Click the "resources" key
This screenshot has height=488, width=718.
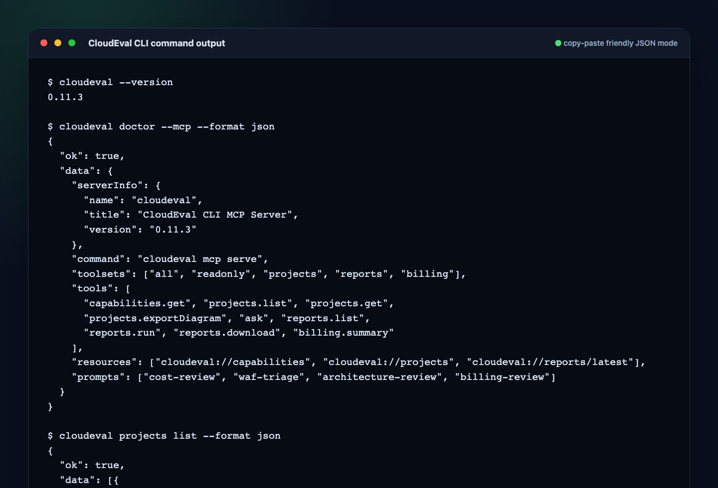(104, 362)
